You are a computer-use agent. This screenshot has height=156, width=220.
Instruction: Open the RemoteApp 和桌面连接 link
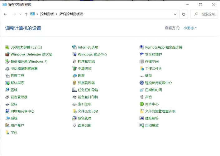pyautogui.click(x=164, y=47)
